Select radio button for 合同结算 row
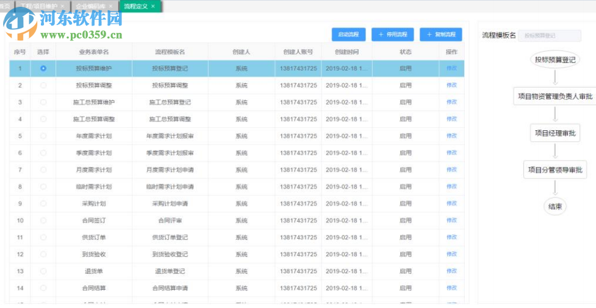596x308 pixels. point(43,288)
